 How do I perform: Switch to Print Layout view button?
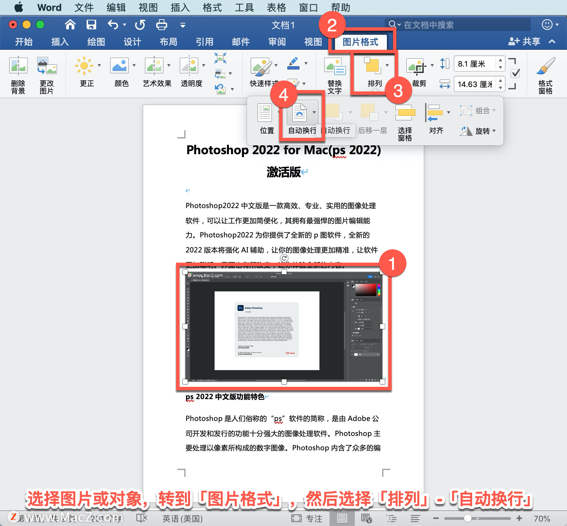[x=342, y=518]
